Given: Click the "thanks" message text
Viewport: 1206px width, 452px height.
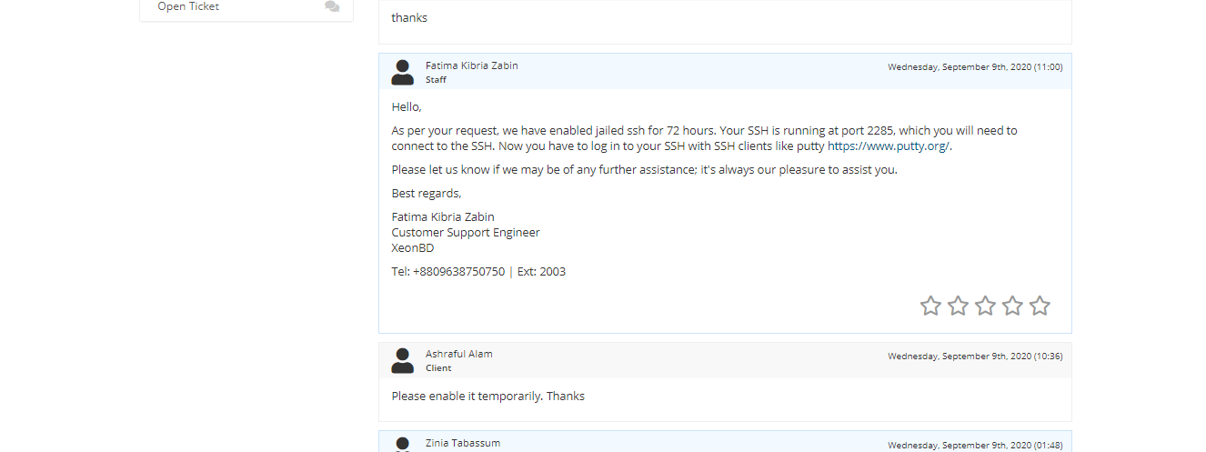Looking at the screenshot, I should pos(409,17).
